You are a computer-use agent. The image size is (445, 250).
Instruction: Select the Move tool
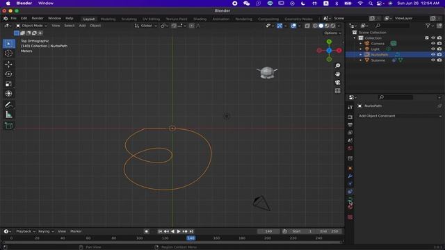[9, 65]
